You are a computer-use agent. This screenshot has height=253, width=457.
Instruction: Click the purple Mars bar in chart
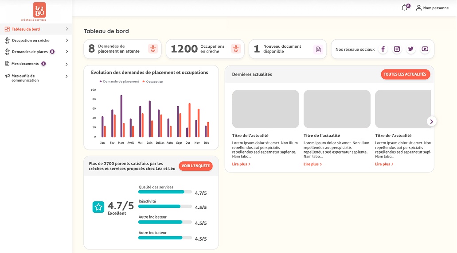[x=121, y=116]
